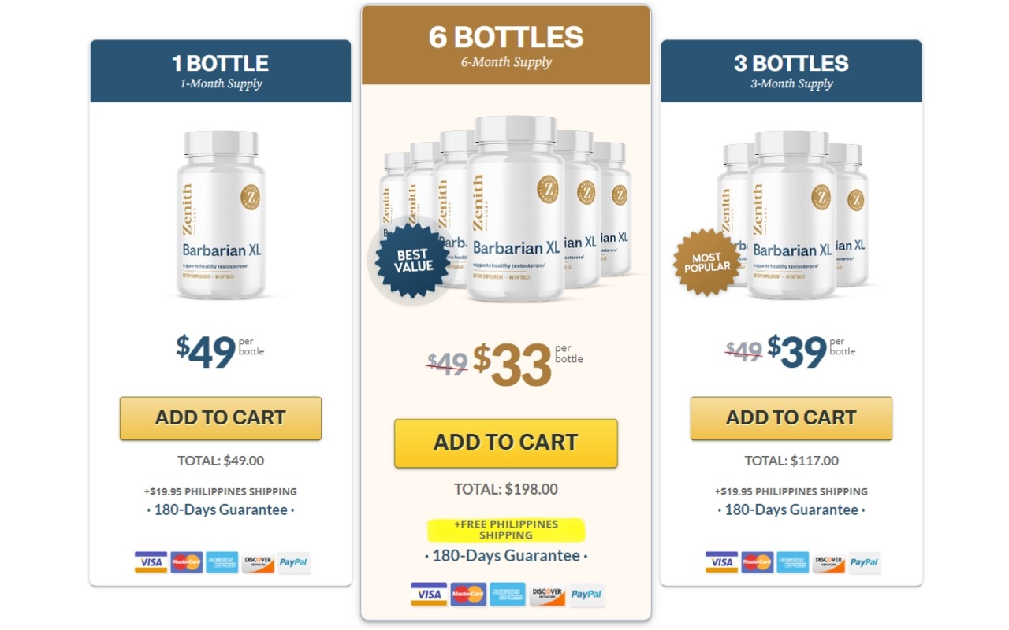
Task: Click the Most Popular badge
Action: click(x=706, y=262)
